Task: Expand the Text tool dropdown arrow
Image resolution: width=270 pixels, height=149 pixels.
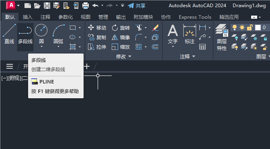Action: point(173,47)
